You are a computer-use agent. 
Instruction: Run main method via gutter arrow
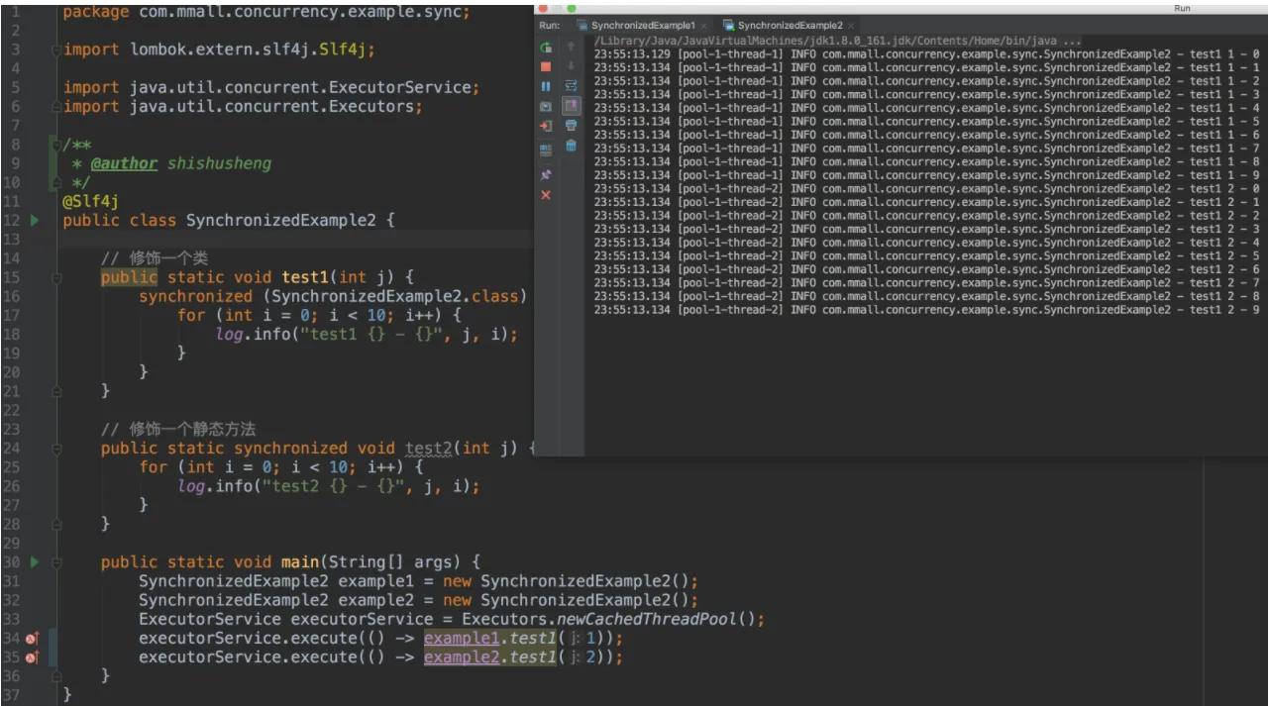(35, 562)
